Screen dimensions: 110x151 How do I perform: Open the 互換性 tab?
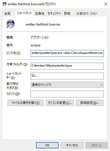[40, 13]
